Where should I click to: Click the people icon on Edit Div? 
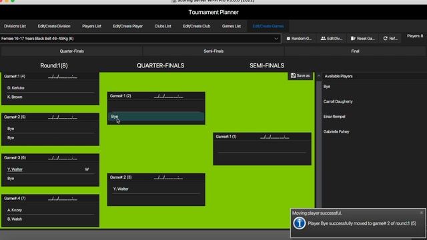pos(323,39)
